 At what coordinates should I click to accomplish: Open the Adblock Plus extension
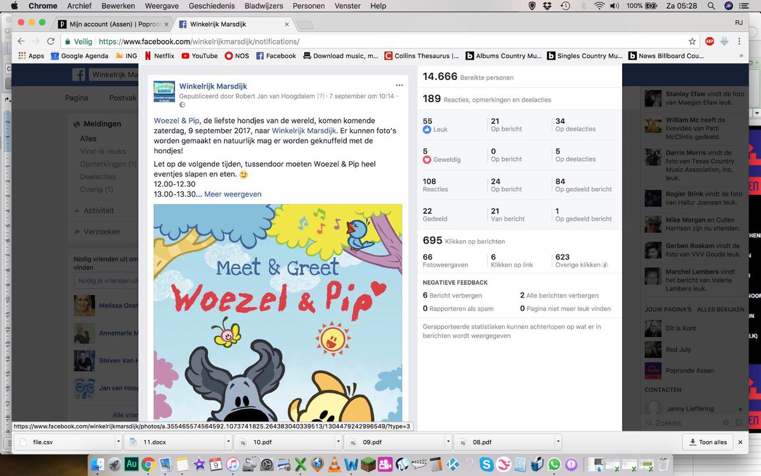pyautogui.click(x=710, y=41)
